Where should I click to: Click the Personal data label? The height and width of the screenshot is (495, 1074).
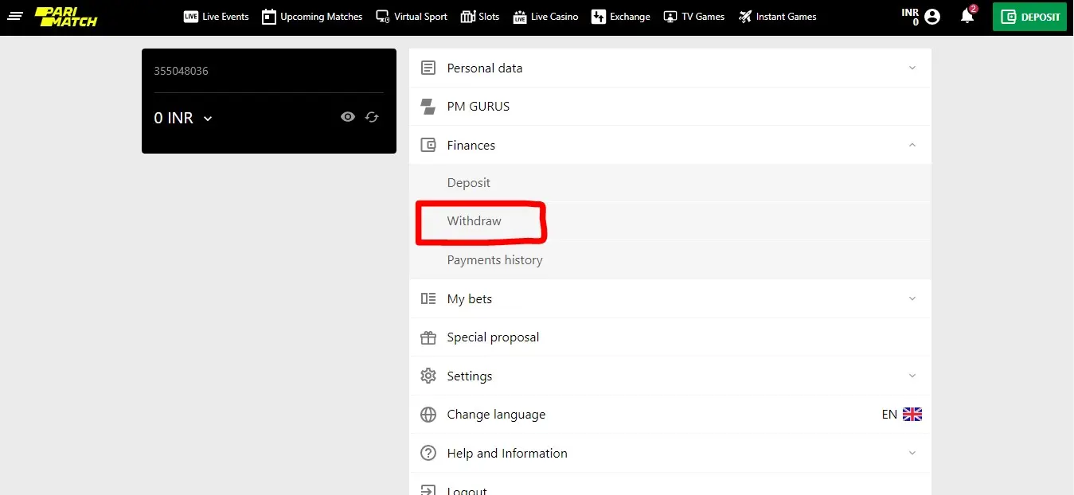485,68
